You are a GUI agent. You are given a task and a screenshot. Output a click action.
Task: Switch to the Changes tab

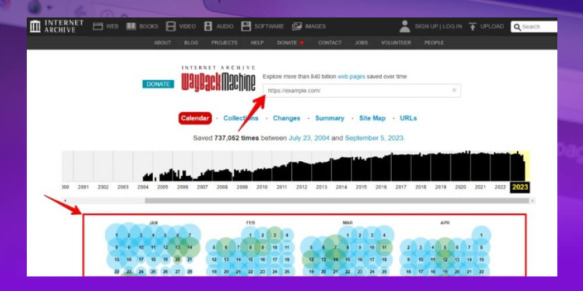286,118
